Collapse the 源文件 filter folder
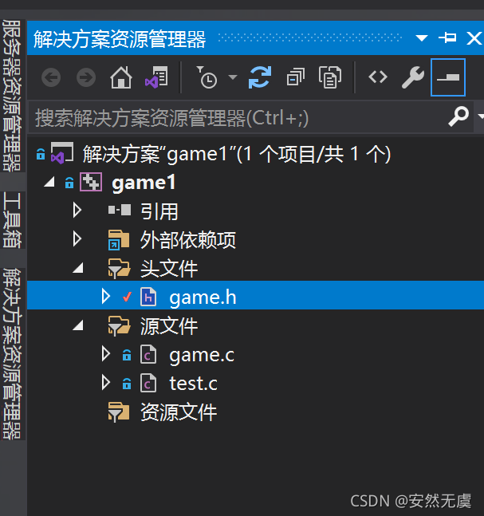Viewport: 484px width, 516px height. pos(78,326)
